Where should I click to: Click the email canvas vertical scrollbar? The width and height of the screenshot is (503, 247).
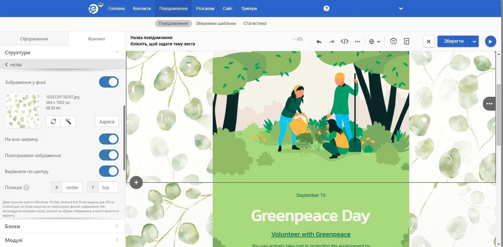coord(499,115)
